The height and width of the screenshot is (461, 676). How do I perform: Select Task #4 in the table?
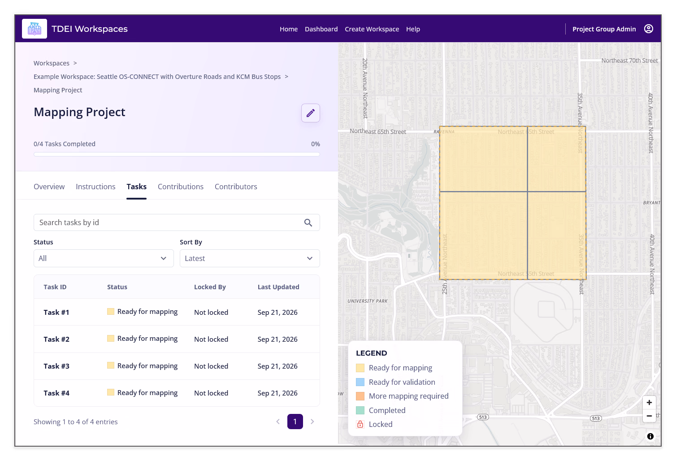coord(177,393)
